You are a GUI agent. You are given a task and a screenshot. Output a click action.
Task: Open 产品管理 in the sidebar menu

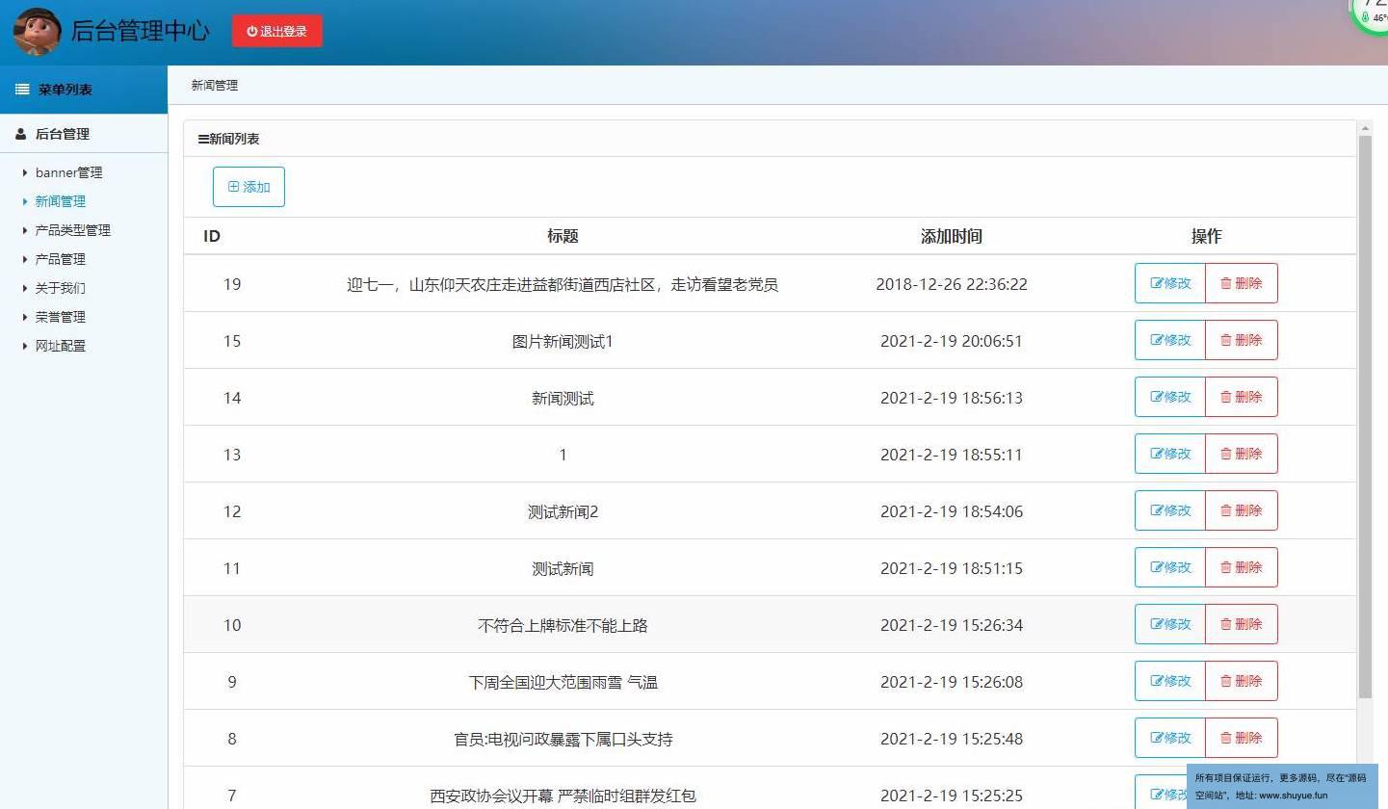pos(61,259)
